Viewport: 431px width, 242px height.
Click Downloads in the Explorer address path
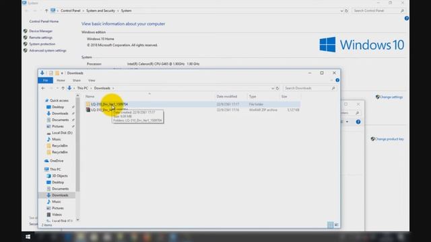click(102, 88)
